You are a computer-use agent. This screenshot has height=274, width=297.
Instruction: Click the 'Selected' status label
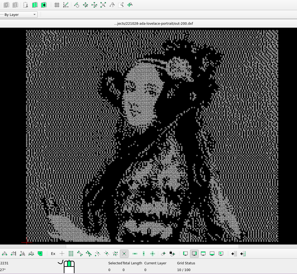115,263
